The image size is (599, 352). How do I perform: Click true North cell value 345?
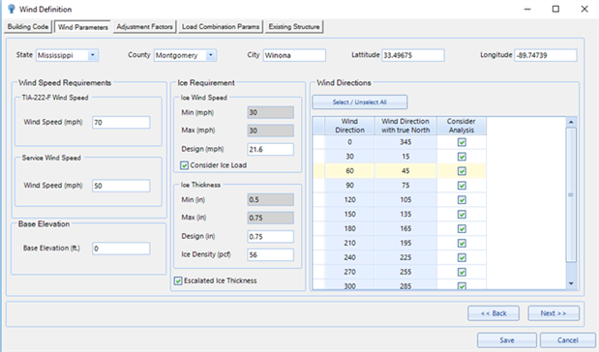[405, 142]
